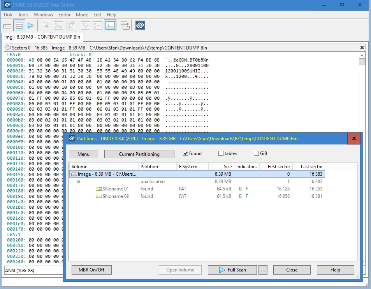The width and height of the screenshot is (371, 289).
Task: Sort by the F.System column header
Action: point(192,167)
